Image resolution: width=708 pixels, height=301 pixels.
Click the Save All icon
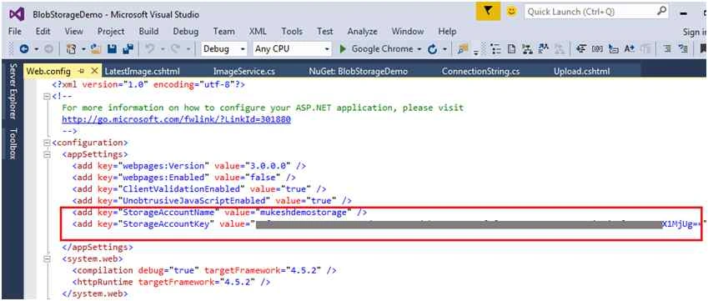click(x=128, y=48)
